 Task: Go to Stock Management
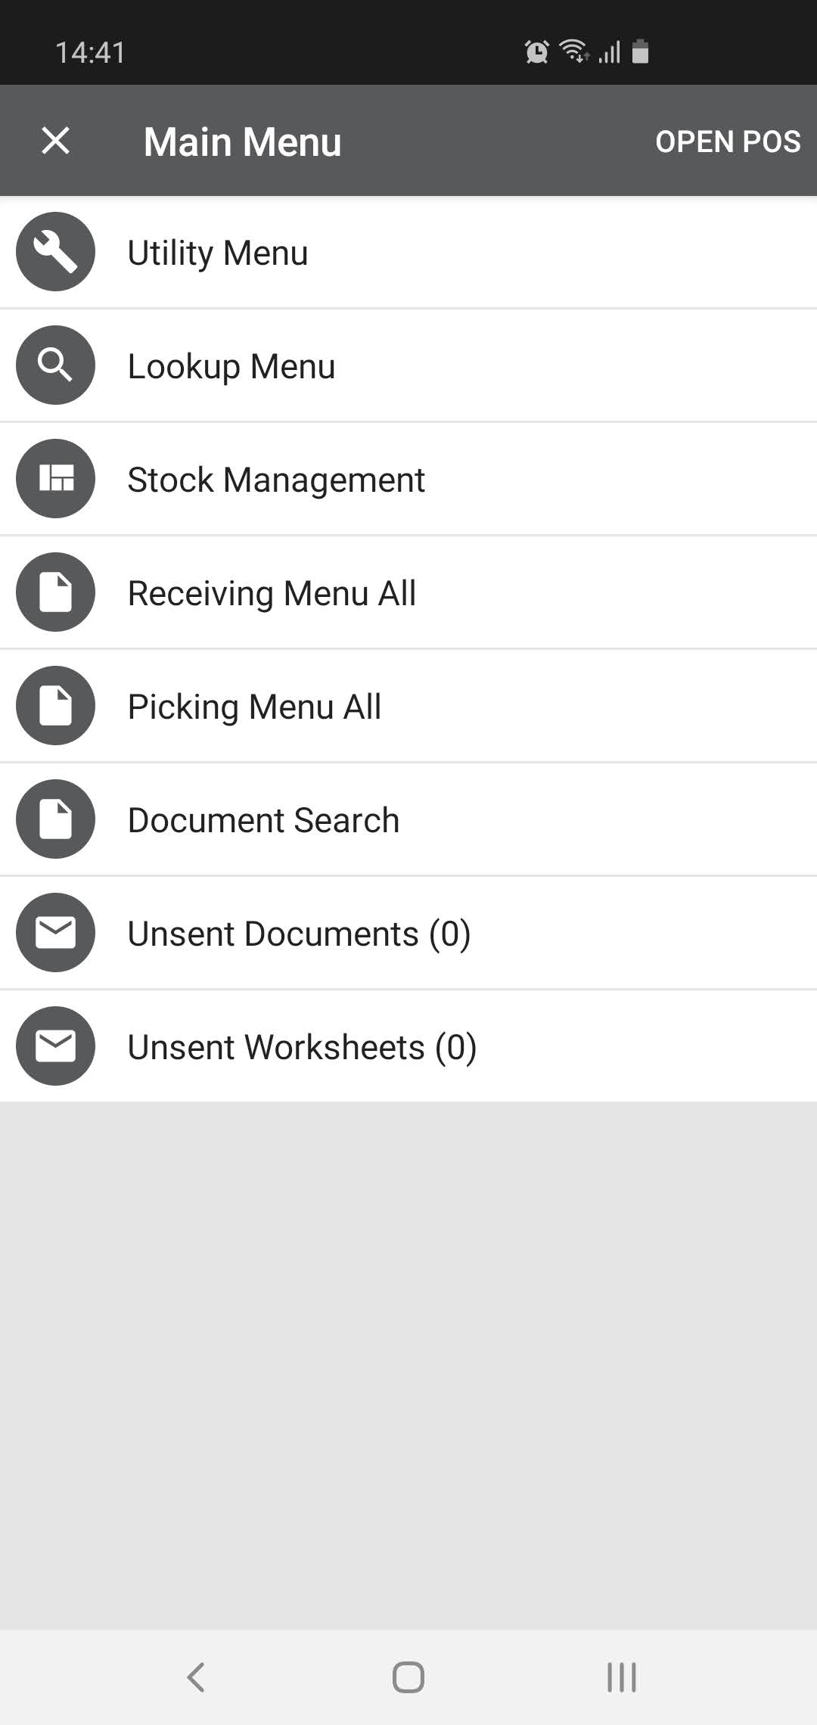(276, 480)
